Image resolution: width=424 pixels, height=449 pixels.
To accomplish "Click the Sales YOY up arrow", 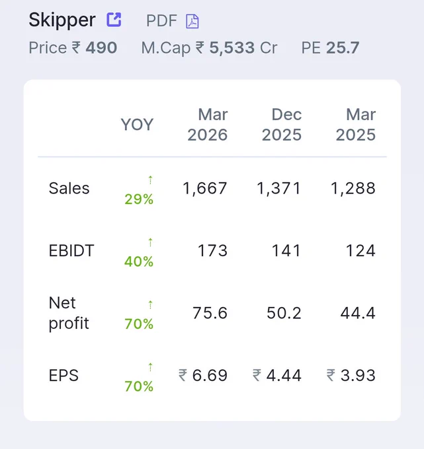I will [x=150, y=180].
